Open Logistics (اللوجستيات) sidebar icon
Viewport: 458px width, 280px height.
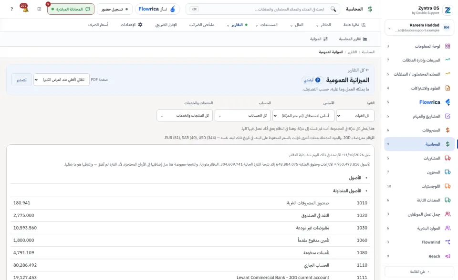pyautogui.click(x=448, y=186)
